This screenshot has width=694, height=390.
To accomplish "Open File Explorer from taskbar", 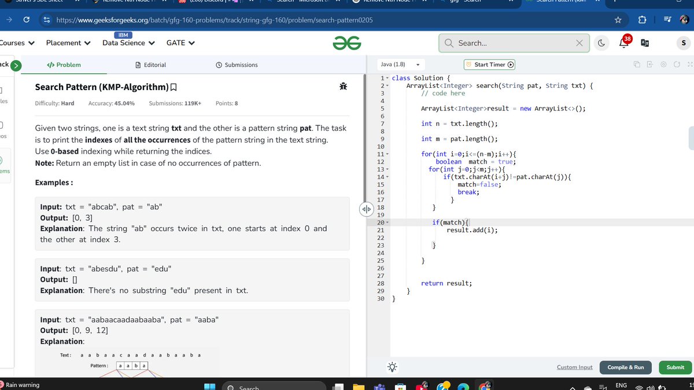I will (359, 387).
